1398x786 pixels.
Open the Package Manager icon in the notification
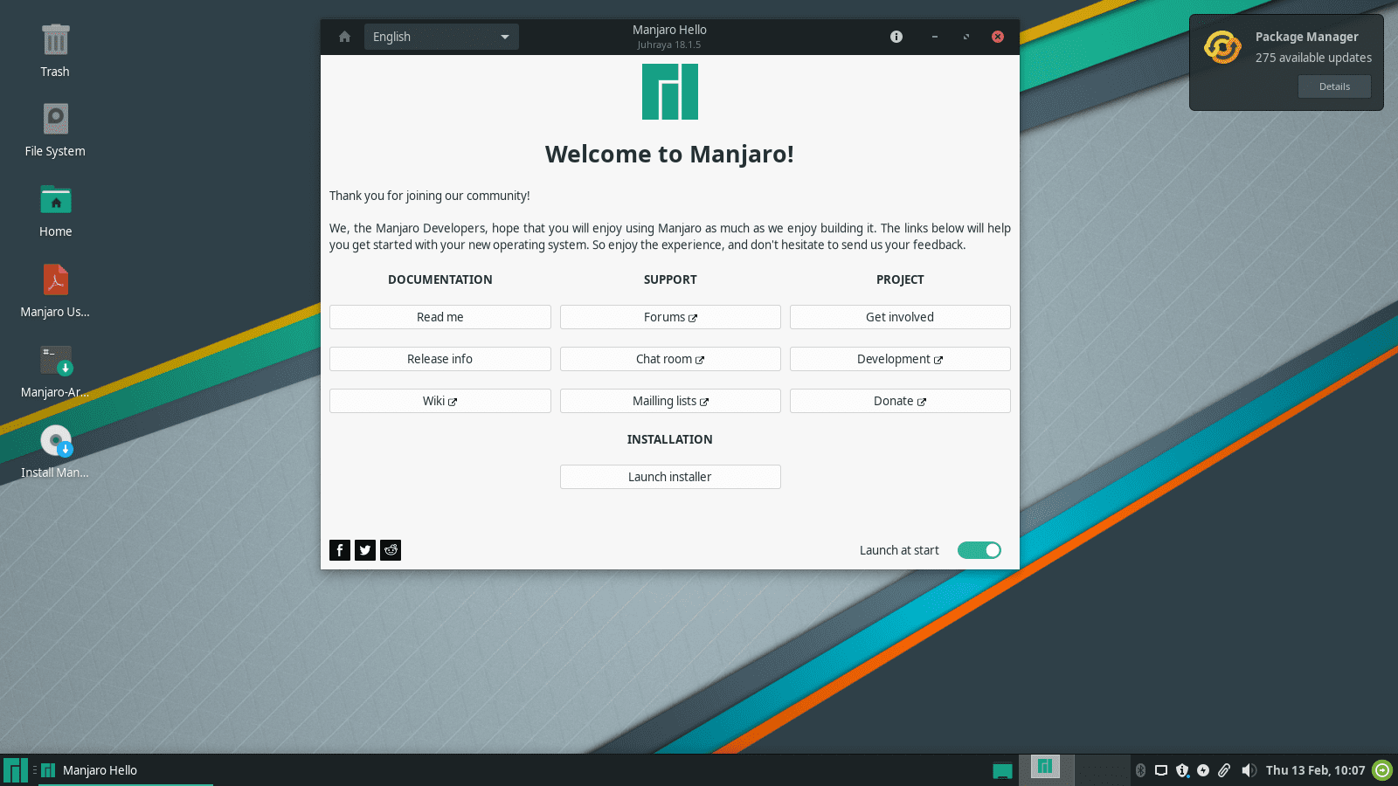point(1222,48)
